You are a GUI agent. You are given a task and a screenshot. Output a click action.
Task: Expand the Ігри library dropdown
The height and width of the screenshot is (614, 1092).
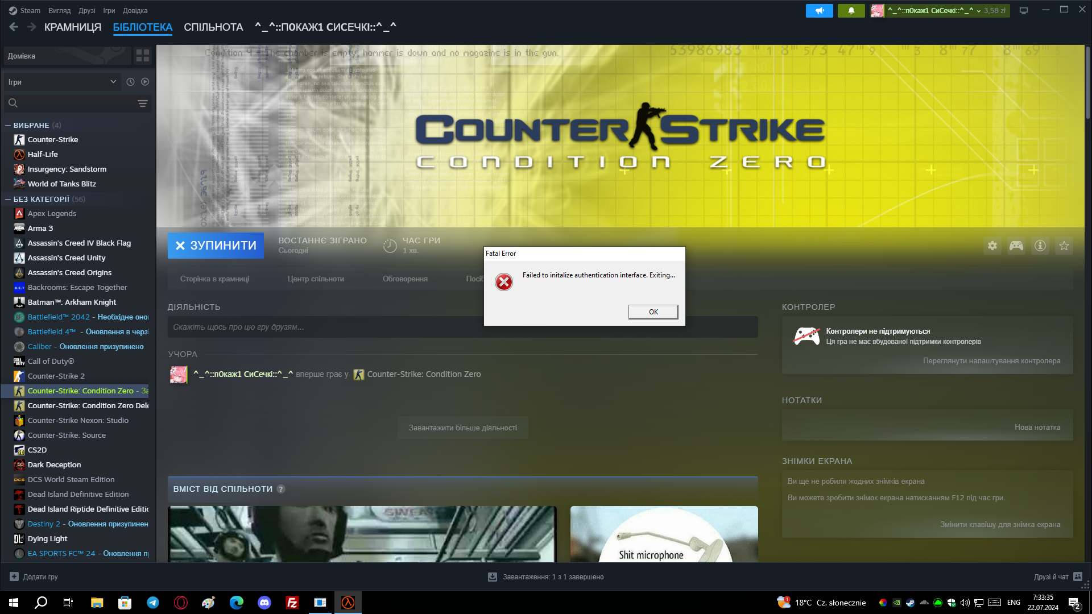[x=61, y=82]
